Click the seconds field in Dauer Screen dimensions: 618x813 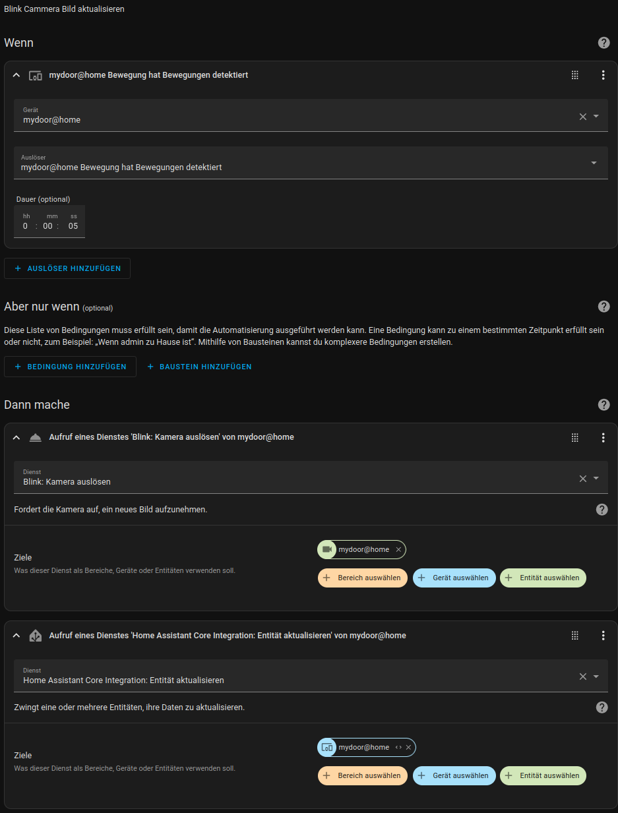[x=73, y=226]
